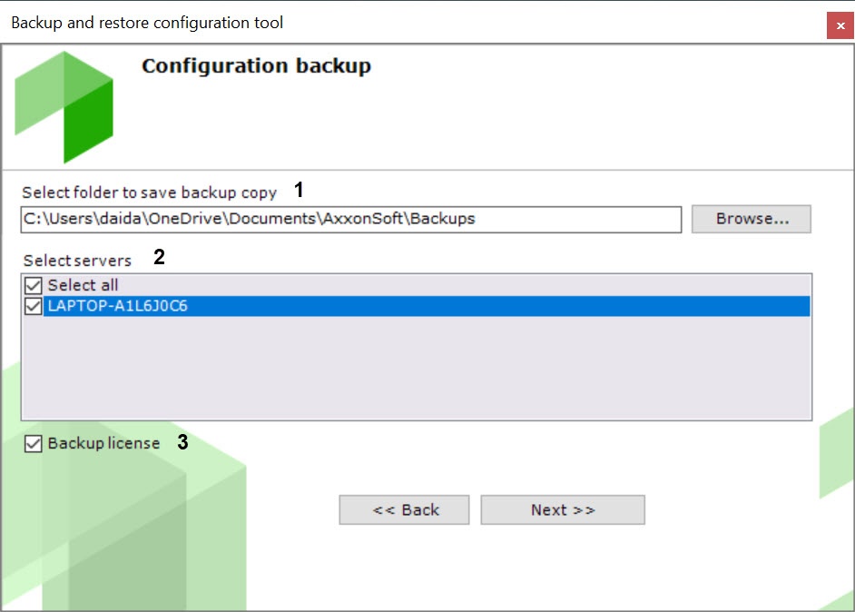Disable the Backup license checkbox

click(x=34, y=444)
